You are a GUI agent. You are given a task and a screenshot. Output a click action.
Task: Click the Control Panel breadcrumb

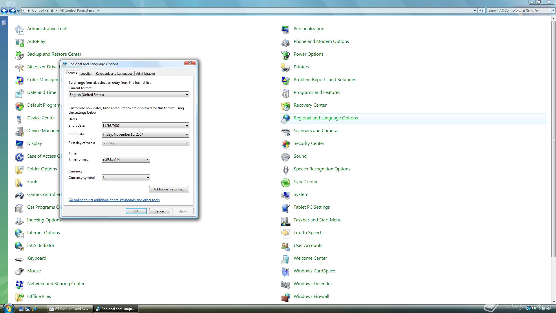[43, 10]
